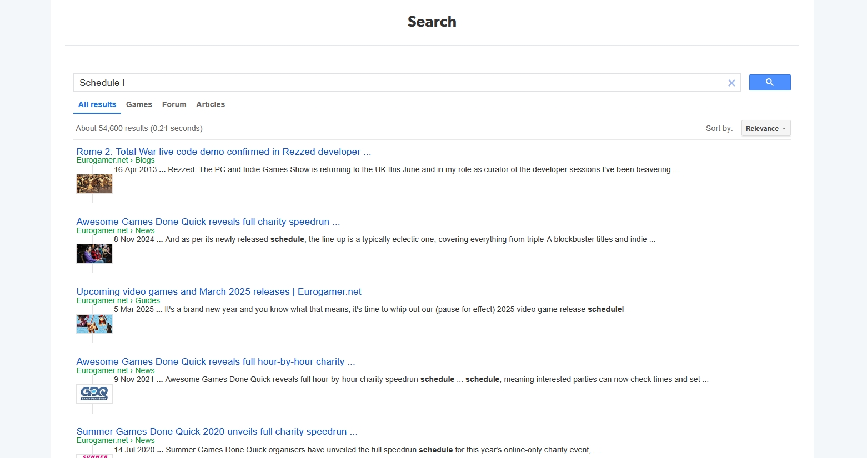Click the 'Sort by:' label

point(719,128)
